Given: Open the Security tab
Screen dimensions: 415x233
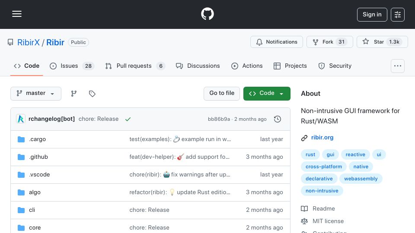Looking at the screenshot, I should 335,66.
